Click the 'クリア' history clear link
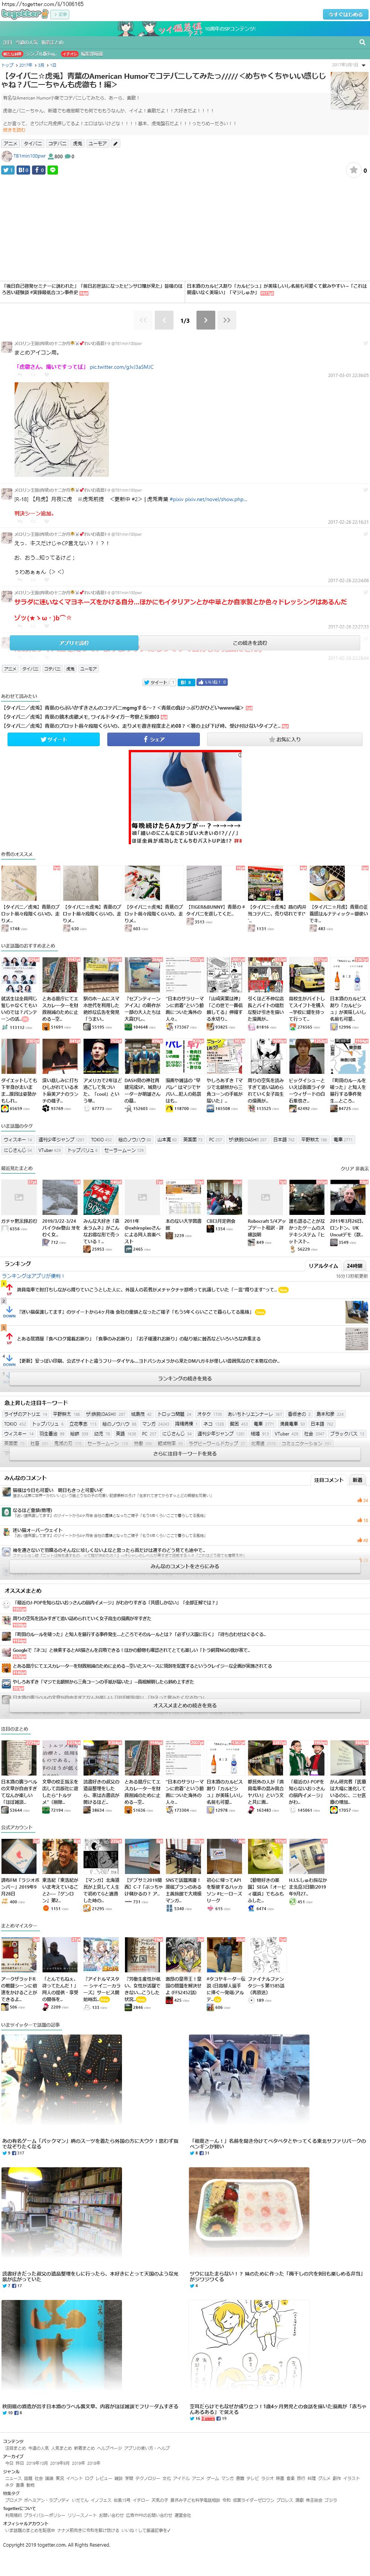 [x=346, y=1168]
